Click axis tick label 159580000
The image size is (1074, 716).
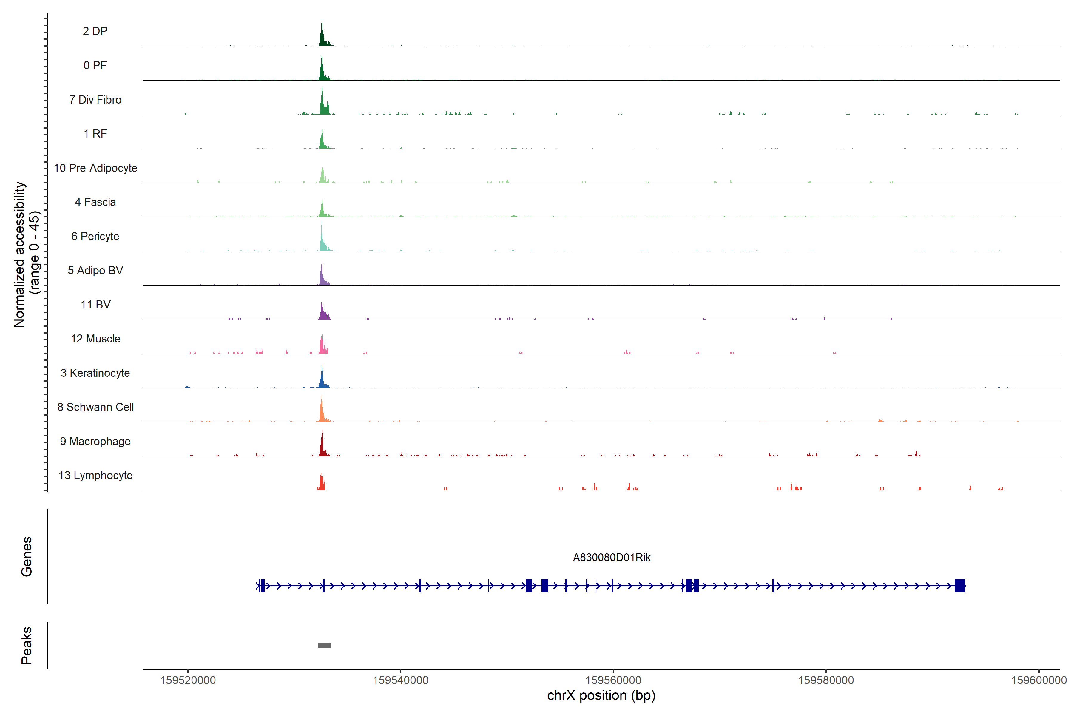tap(825, 680)
